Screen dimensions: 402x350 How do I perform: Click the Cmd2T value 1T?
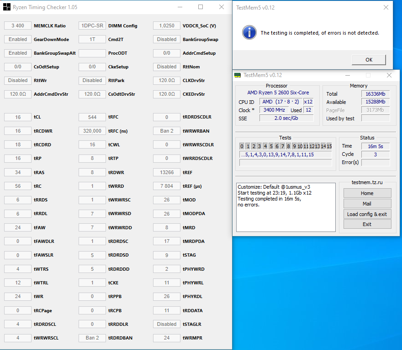click(x=92, y=39)
